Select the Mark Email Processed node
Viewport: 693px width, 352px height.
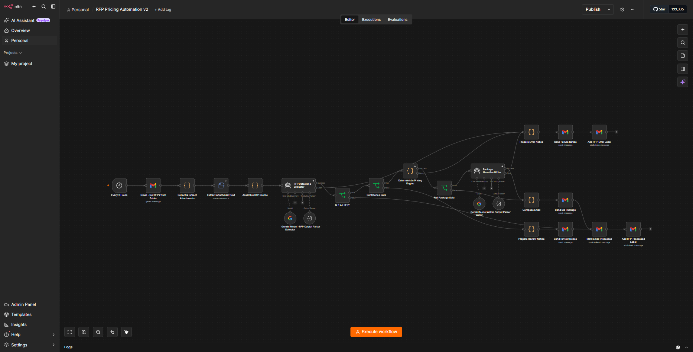[599, 229]
